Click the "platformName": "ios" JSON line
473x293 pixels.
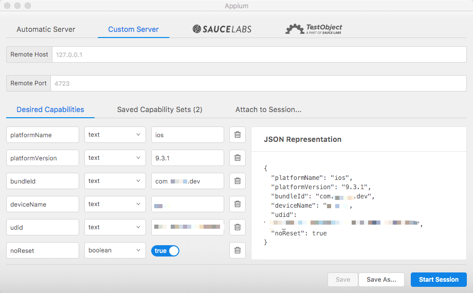click(312, 178)
